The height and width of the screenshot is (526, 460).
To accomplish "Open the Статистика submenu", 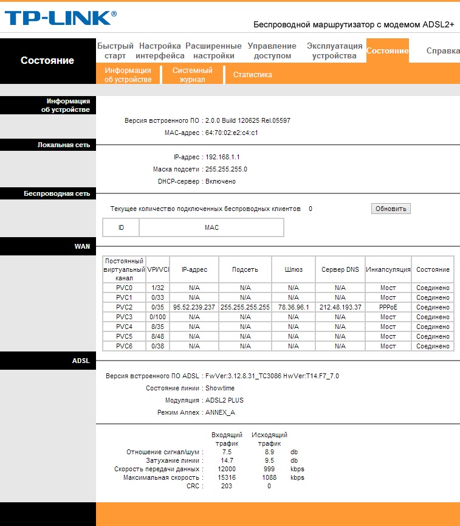I will 252,75.
